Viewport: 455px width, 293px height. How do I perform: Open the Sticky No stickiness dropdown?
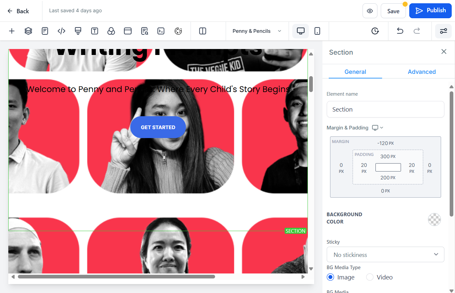coord(385,255)
